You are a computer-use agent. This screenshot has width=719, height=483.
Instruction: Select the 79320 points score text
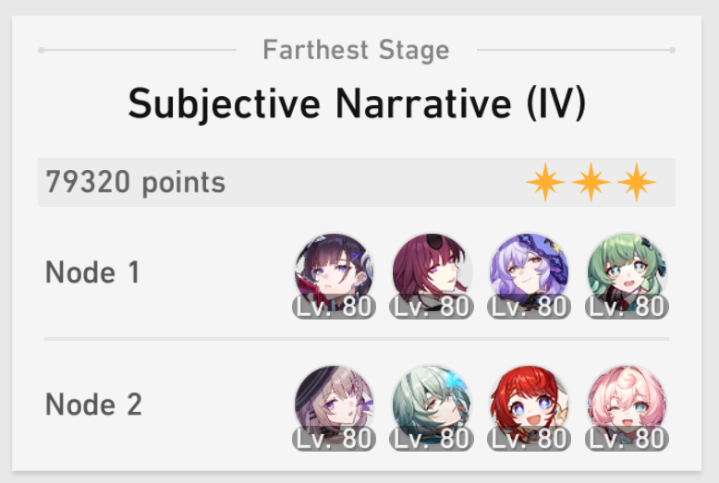135,183
